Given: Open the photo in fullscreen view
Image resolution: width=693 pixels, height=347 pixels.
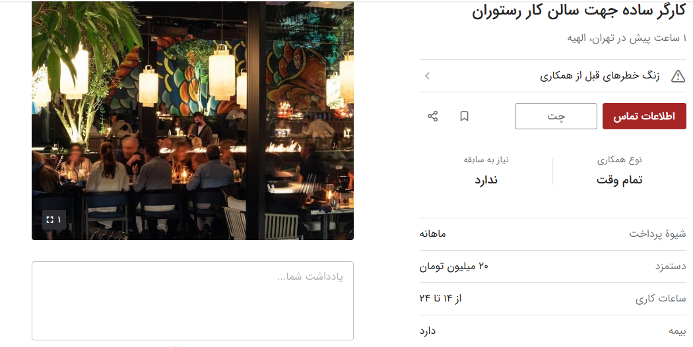Looking at the screenshot, I should [54, 220].
